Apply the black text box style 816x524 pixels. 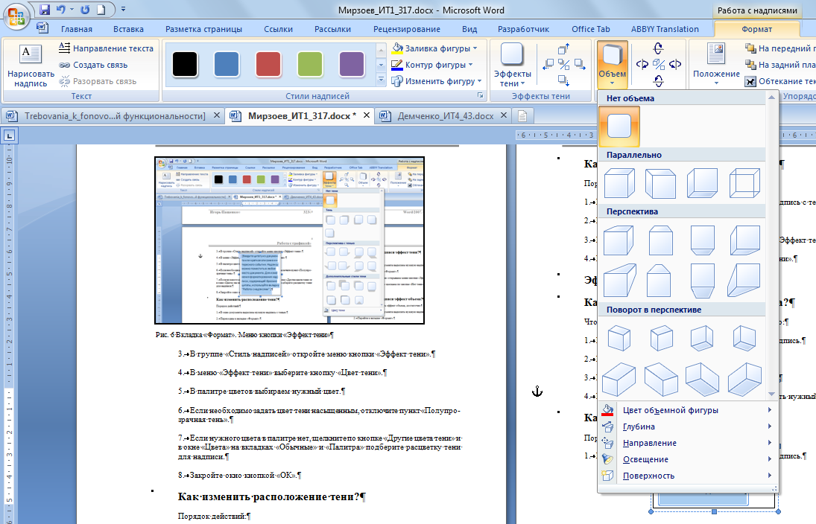(x=185, y=65)
